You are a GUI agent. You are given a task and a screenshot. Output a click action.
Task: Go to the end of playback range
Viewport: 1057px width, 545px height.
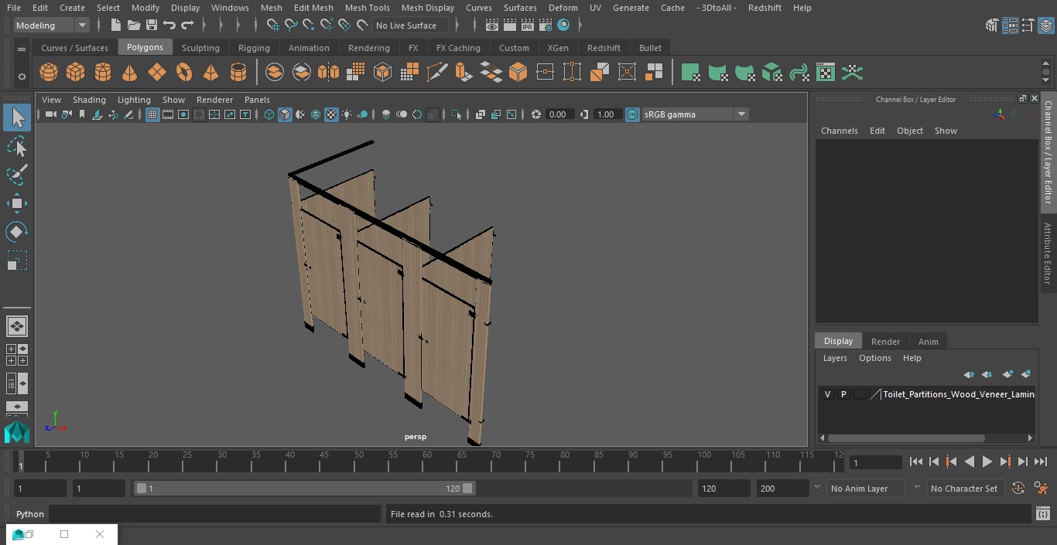(x=1041, y=462)
